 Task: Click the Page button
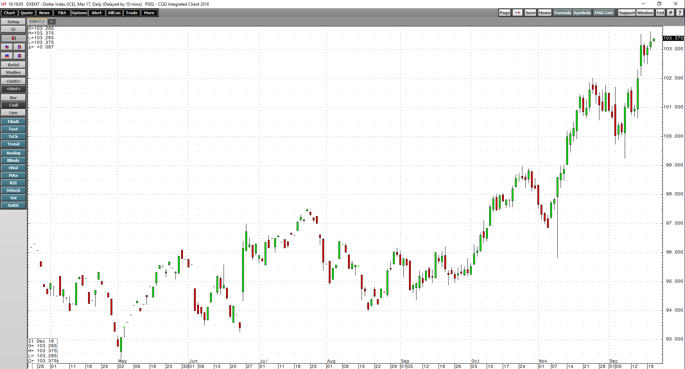[505, 13]
